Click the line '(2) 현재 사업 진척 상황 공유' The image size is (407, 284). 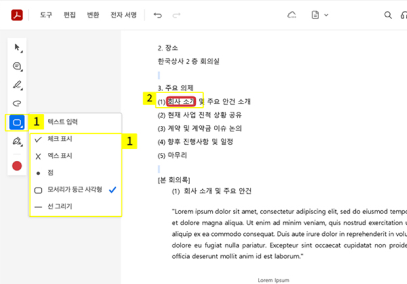click(x=200, y=115)
